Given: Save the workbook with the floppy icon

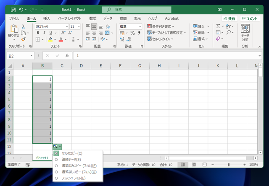Looking at the screenshot, I should (x=13, y=10).
